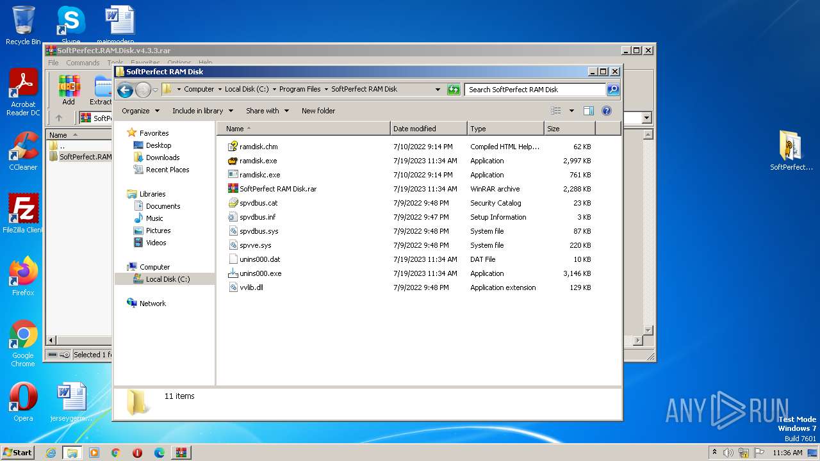Open Google Chrome desktop shortcut
Screen dimensions: 820x461
click(x=23, y=344)
